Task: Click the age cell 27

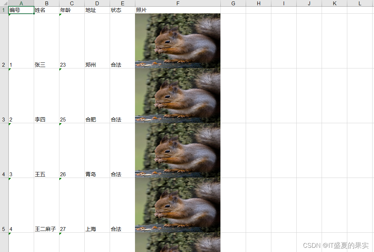Action: 72,205
